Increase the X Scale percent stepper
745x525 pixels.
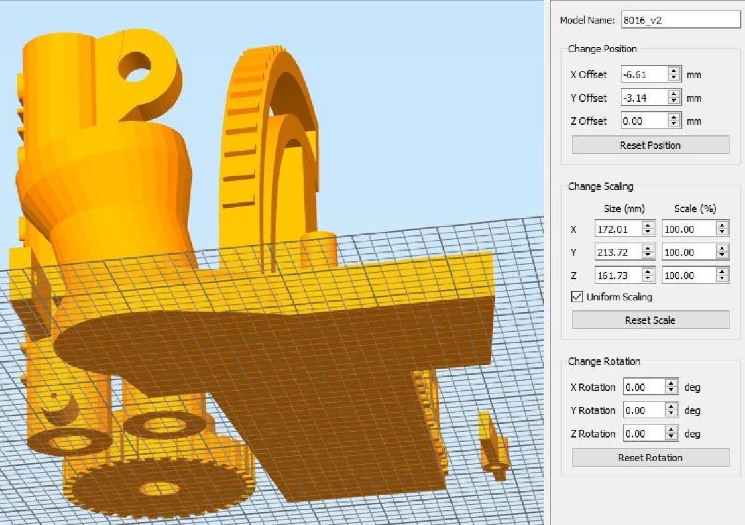pyautogui.click(x=723, y=225)
